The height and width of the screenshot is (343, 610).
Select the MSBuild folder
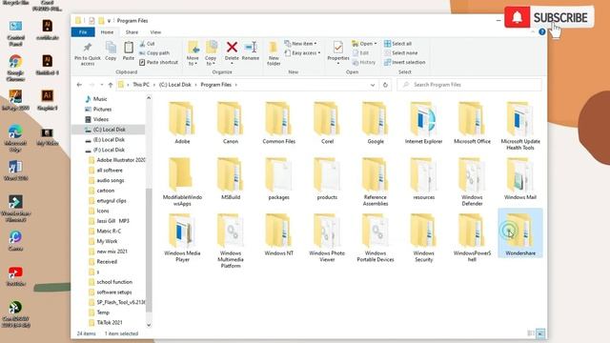pos(231,179)
